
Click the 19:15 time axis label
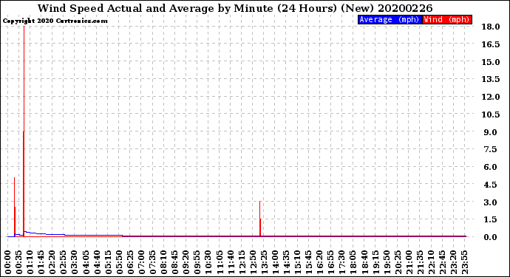point(375,262)
